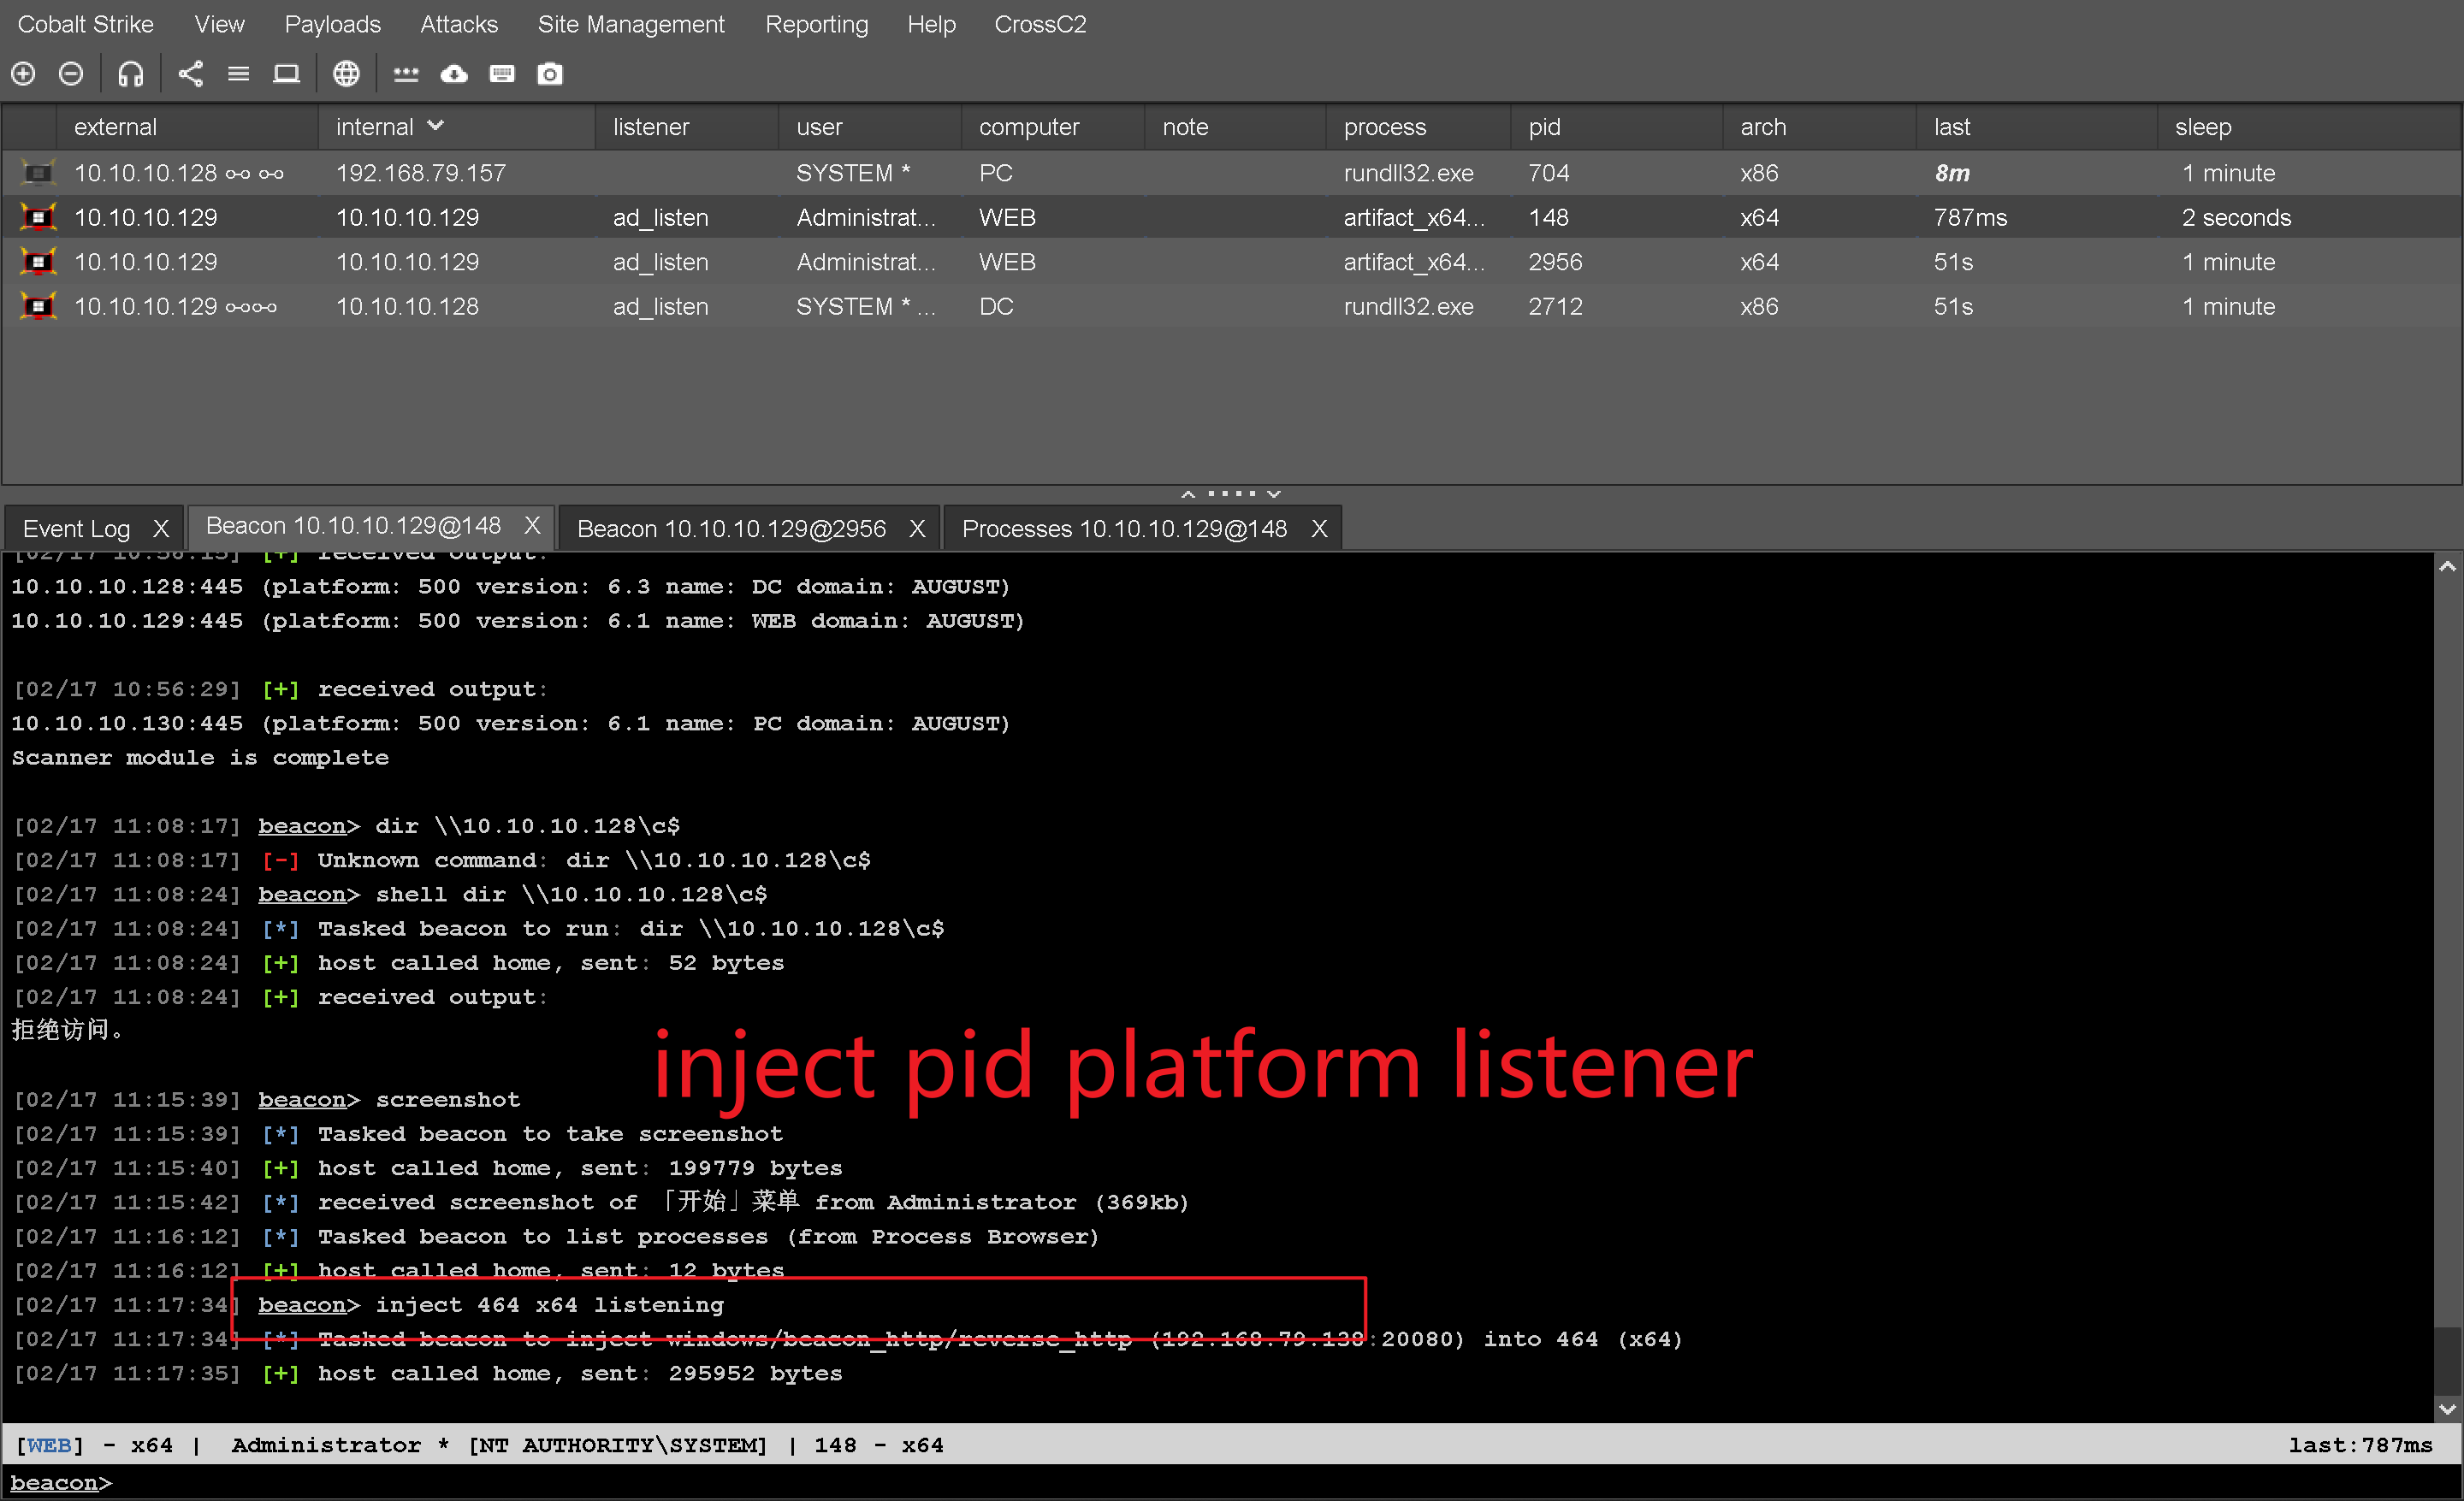The height and width of the screenshot is (1501, 2464).
Task: Switch to pivot graph view icon
Action: tap(190, 74)
